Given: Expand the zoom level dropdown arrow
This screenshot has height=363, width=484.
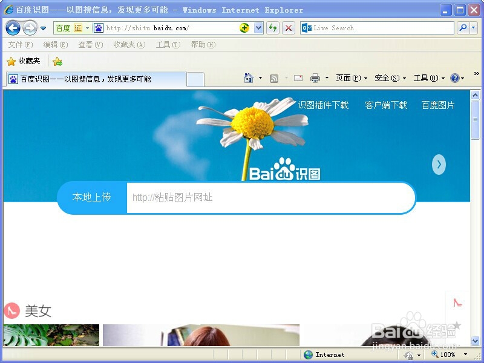Looking at the screenshot, I should pos(465,355).
